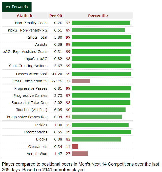Click the Per 90 column header
162x172 pixels.
click(x=56, y=16)
